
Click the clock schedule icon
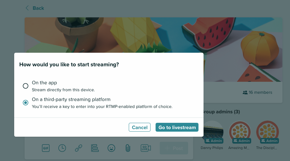[62, 148]
